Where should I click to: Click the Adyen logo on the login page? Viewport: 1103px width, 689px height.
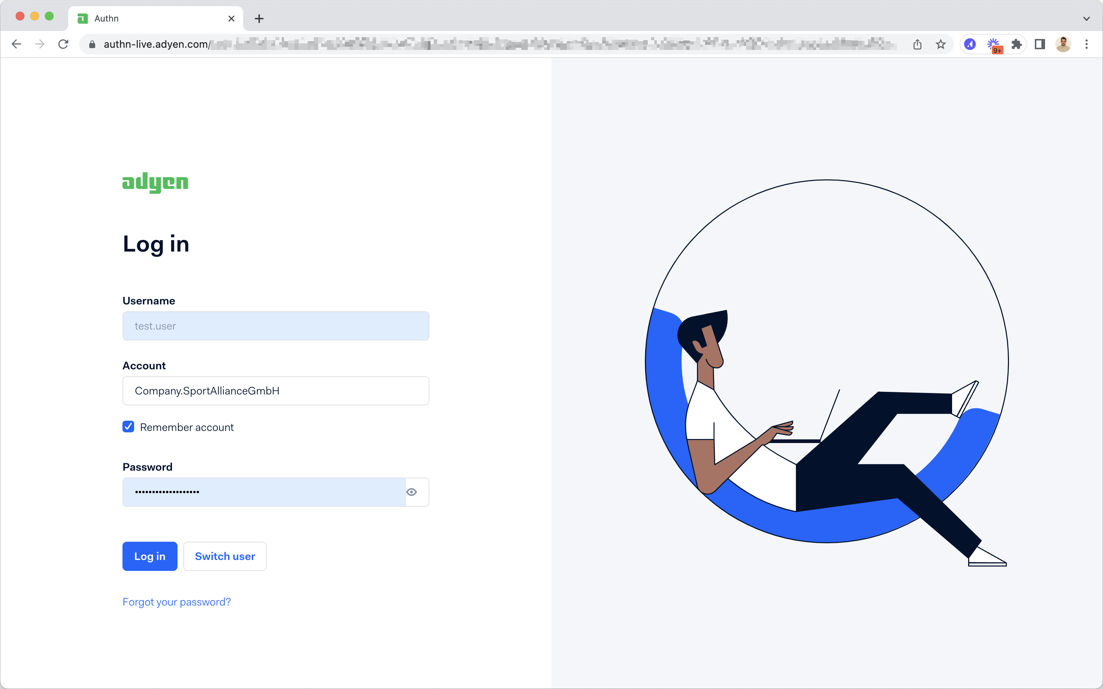pyautogui.click(x=155, y=183)
